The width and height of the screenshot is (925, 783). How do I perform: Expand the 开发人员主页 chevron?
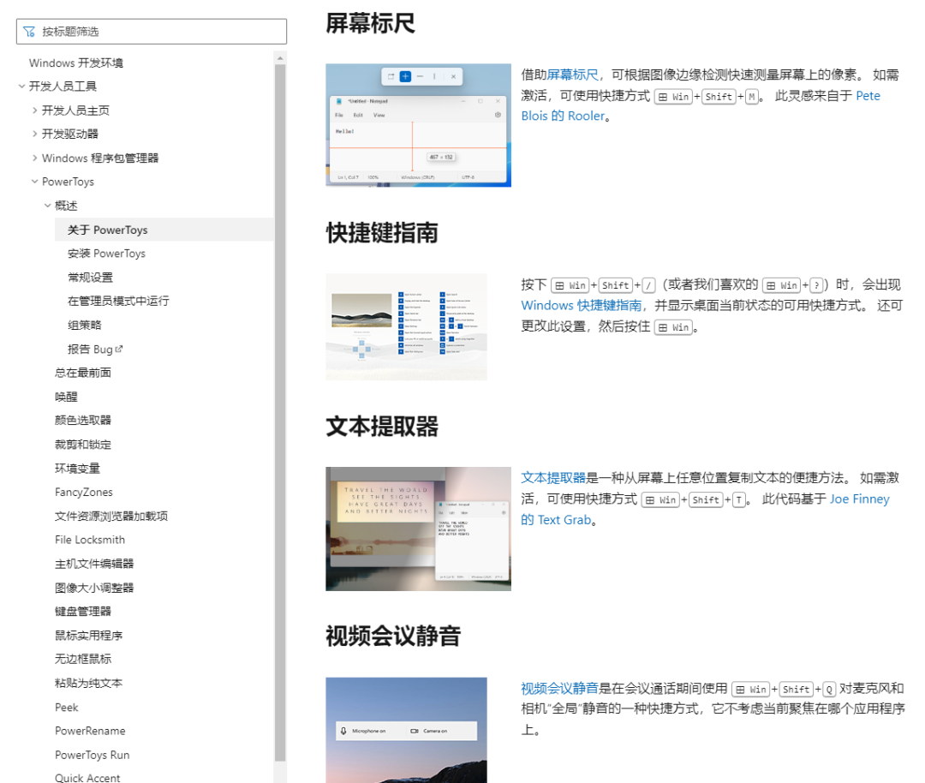click(35, 111)
